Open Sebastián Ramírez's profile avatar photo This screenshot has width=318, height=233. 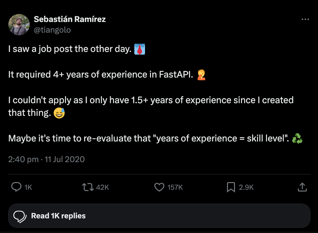[x=19, y=25]
